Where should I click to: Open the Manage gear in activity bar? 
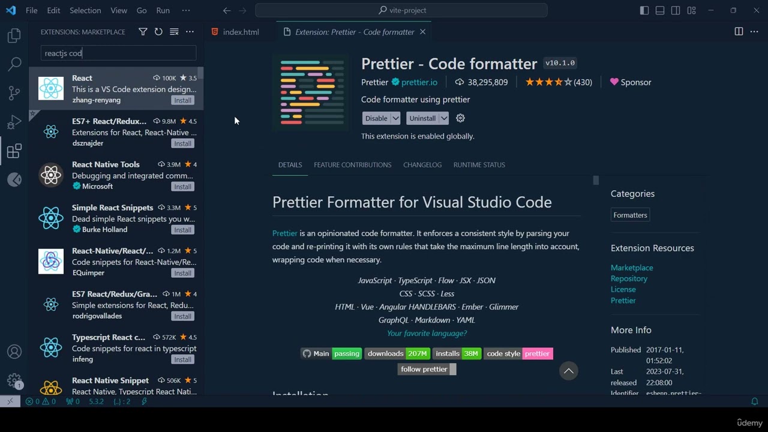[x=14, y=380]
